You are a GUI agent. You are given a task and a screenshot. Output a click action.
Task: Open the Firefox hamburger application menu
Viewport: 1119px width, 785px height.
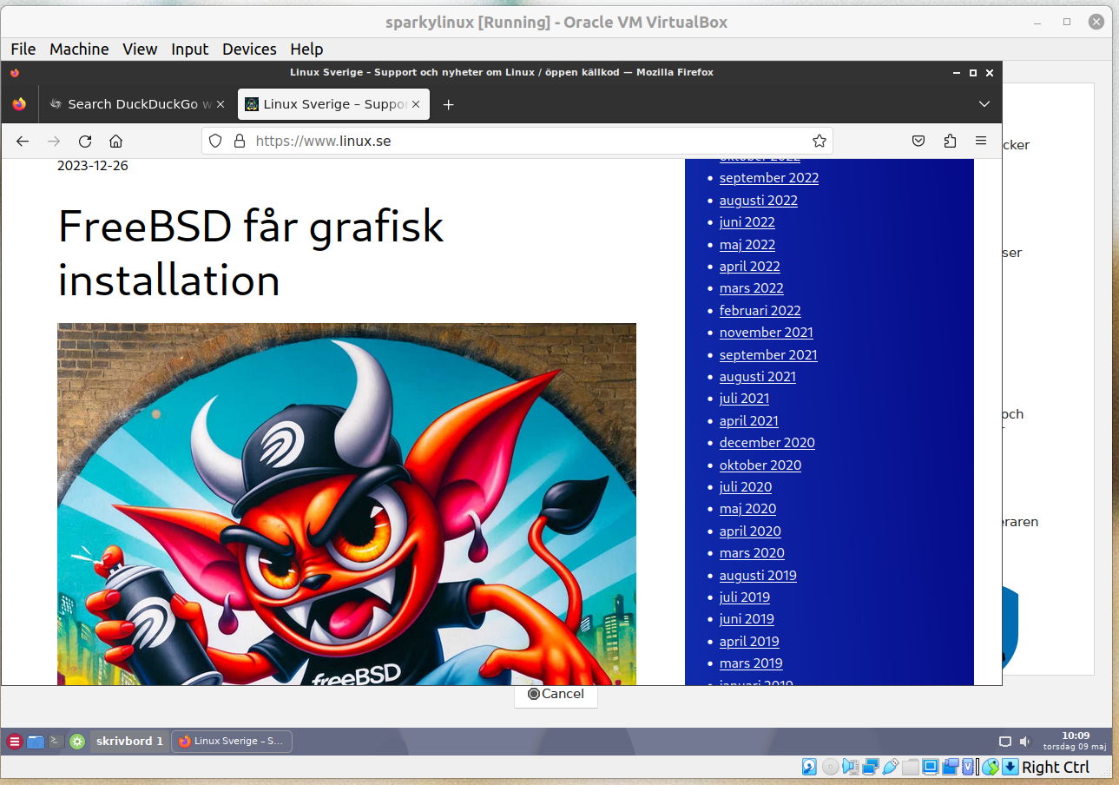pyautogui.click(x=981, y=141)
